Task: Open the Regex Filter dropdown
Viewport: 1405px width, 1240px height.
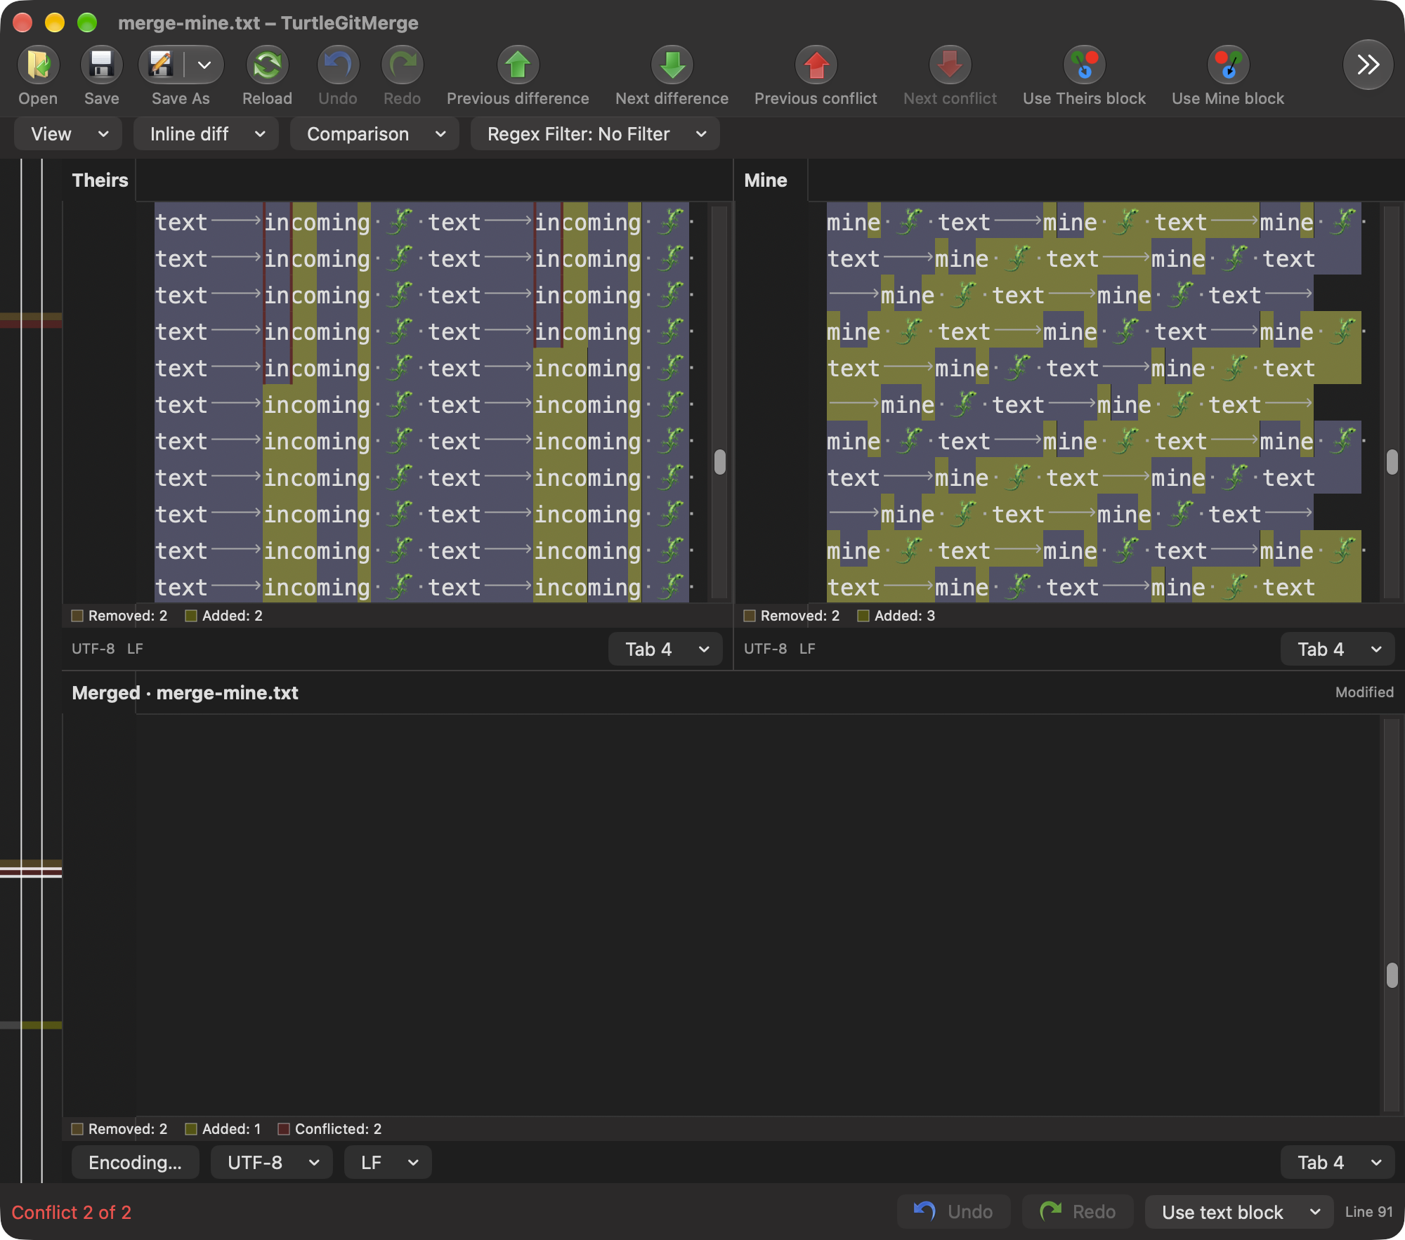Action: click(596, 134)
